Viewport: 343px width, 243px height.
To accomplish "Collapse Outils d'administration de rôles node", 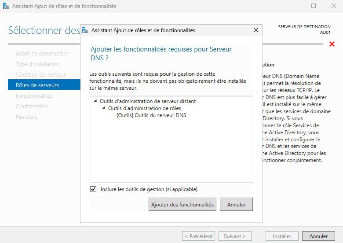I will 104,108.
